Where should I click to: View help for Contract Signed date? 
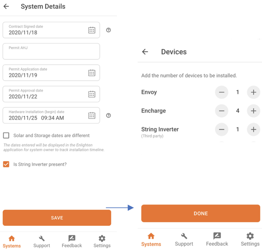[108, 30]
